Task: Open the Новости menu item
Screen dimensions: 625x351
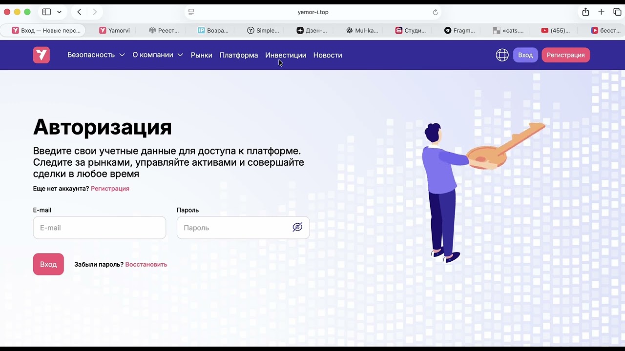Action: pyautogui.click(x=328, y=55)
